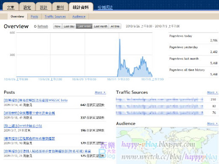The width and height of the screenshot is (219, 164).
Task: Click the Pageviews today value 2,986
Action: click(x=214, y=41)
